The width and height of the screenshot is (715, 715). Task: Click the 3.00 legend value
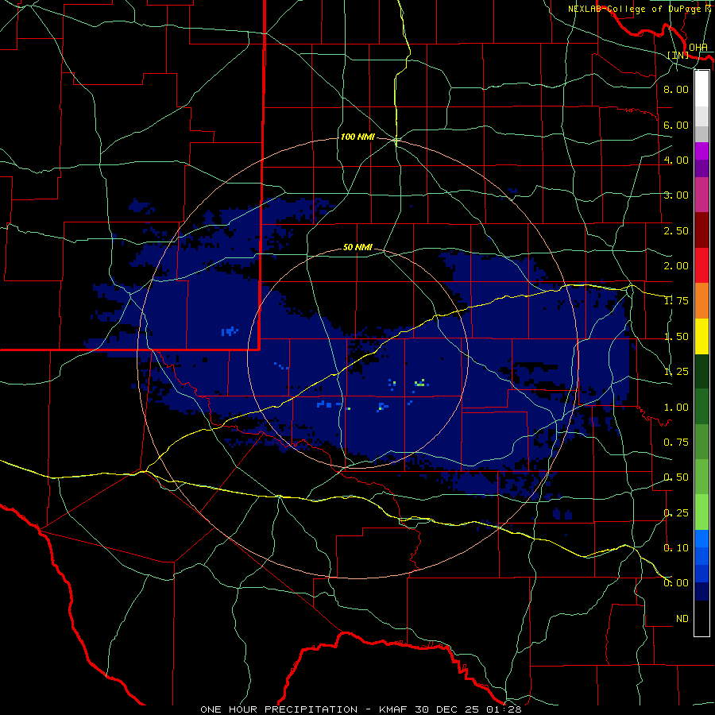pyautogui.click(x=676, y=195)
